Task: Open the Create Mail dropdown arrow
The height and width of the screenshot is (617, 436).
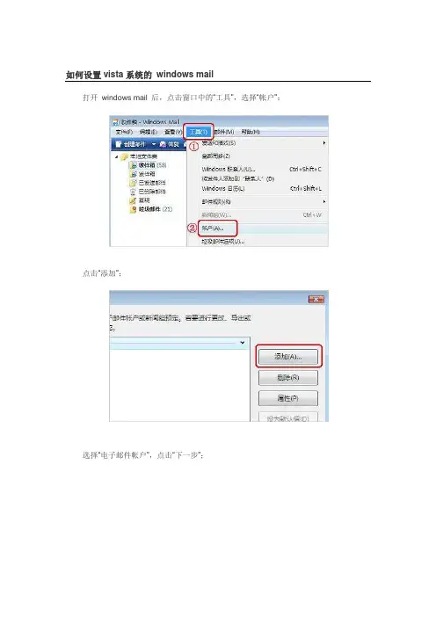Action: coord(154,144)
